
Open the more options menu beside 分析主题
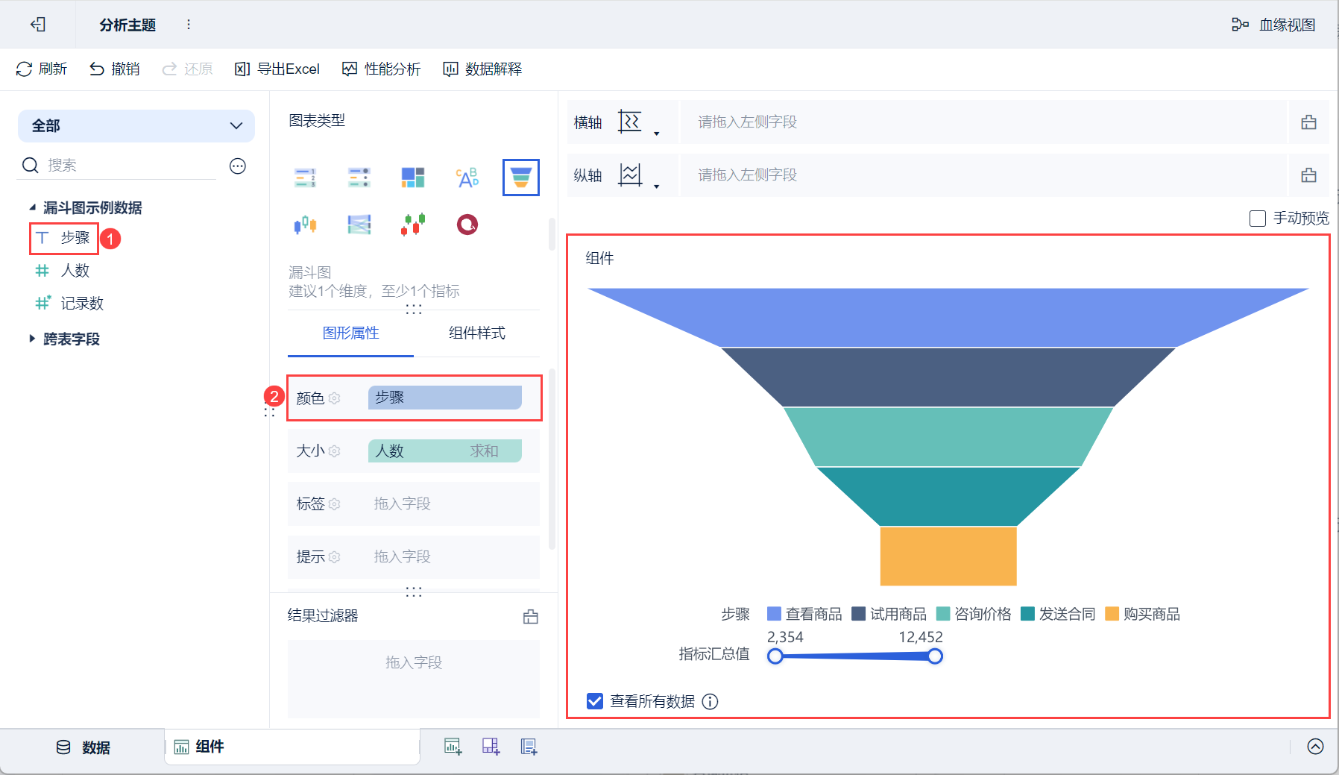[189, 25]
